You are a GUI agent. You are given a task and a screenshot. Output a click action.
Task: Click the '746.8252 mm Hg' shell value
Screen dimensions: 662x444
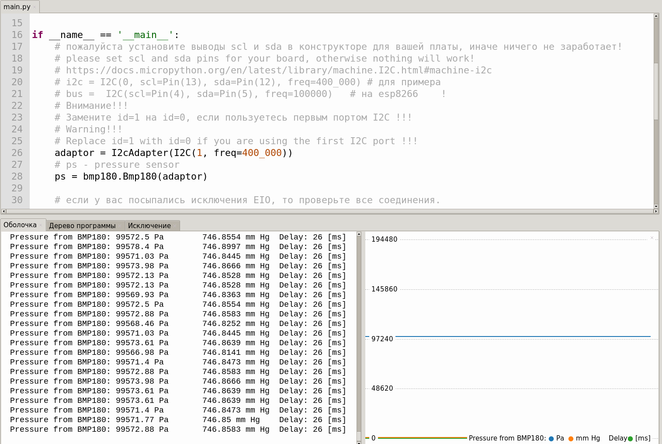236,323
